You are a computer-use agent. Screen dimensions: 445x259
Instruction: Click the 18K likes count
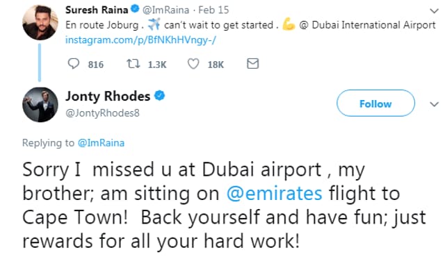tap(216, 65)
